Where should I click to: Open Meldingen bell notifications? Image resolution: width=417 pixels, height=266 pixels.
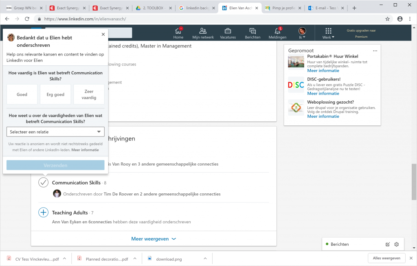click(x=277, y=33)
